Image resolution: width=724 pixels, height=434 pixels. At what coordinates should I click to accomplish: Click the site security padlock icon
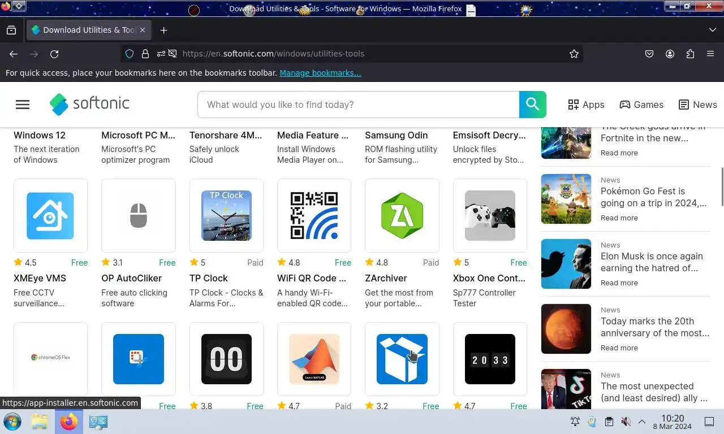[145, 54]
